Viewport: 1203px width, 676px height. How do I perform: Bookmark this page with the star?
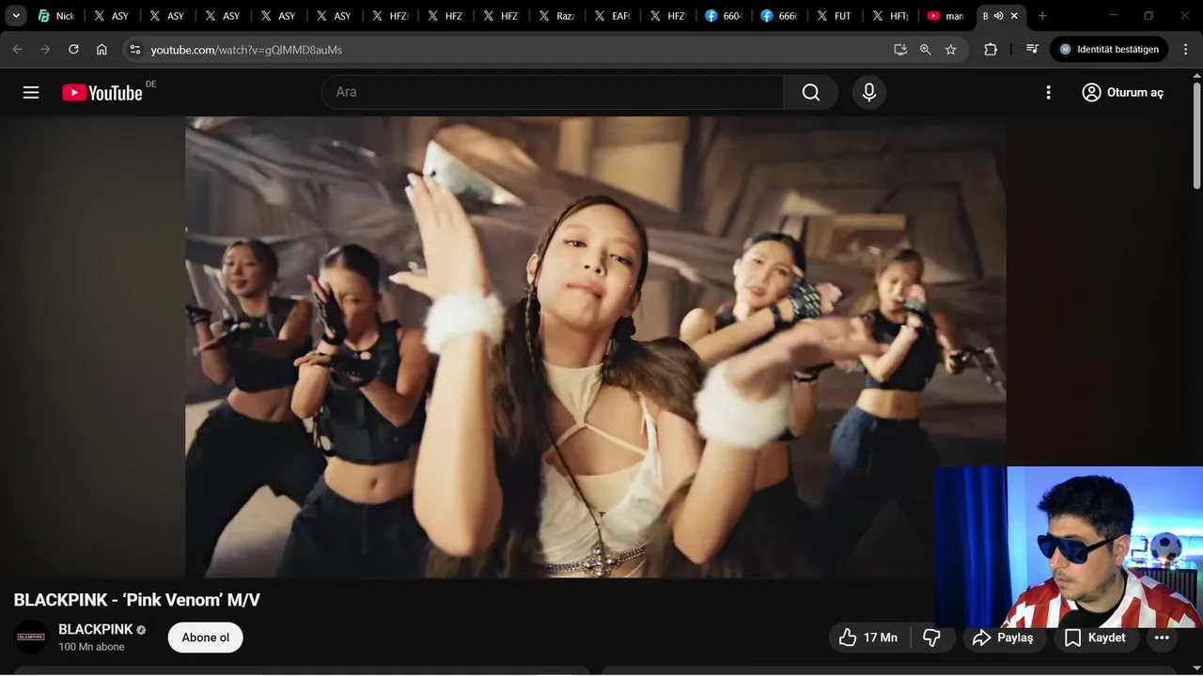click(951, 49)
